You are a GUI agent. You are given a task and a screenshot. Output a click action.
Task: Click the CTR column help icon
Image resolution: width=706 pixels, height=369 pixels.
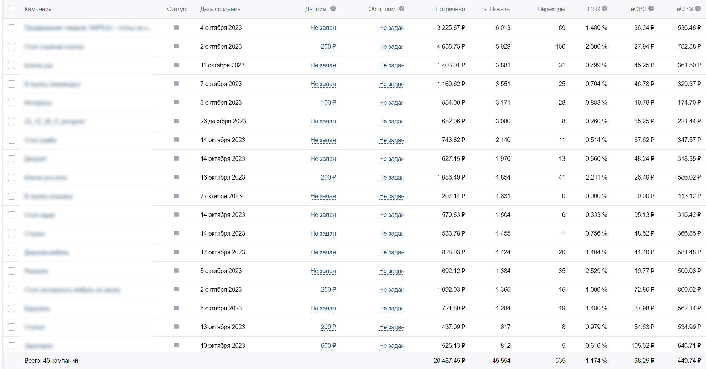(x=605, y=9)
